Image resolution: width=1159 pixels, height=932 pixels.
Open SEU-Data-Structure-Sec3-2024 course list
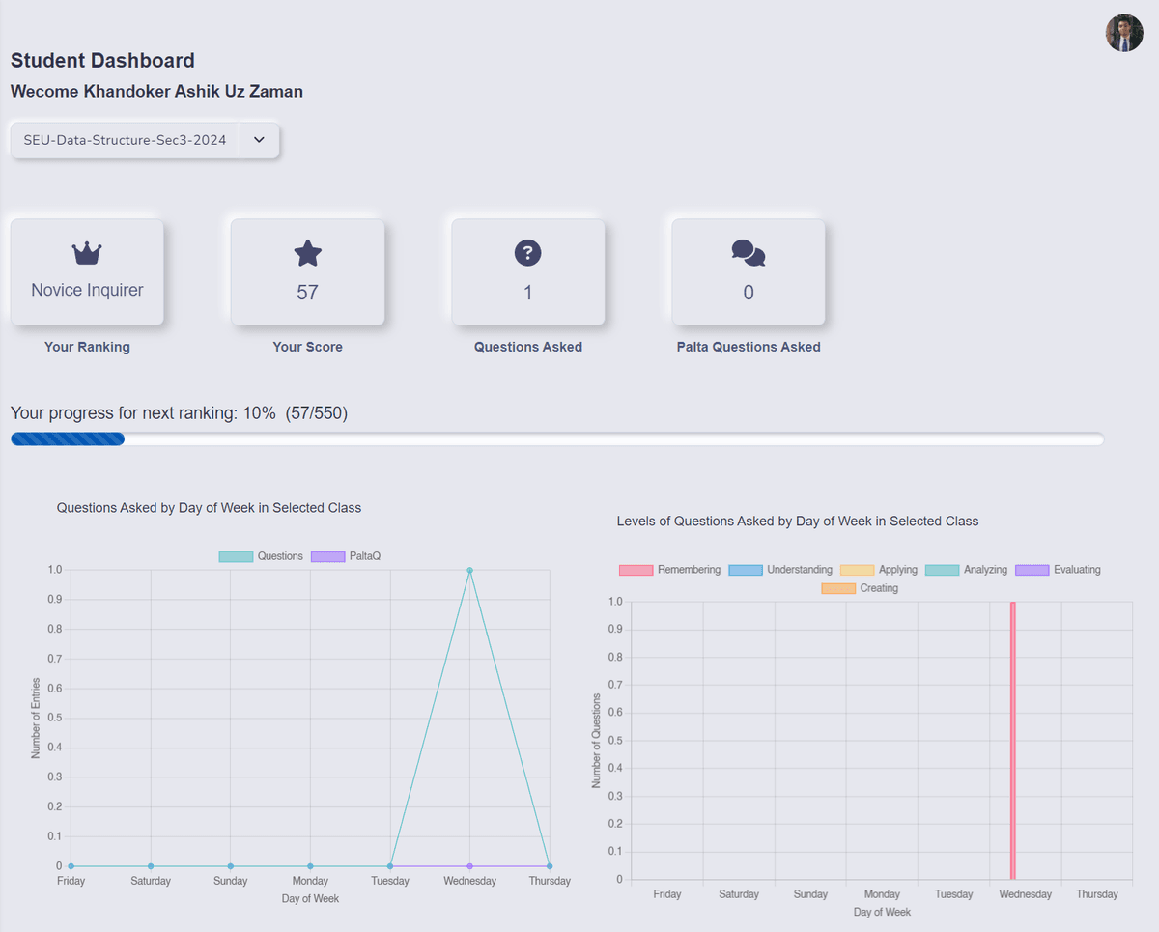tap(126, 140)
